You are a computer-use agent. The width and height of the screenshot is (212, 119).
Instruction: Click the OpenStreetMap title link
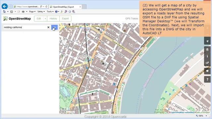20,19
